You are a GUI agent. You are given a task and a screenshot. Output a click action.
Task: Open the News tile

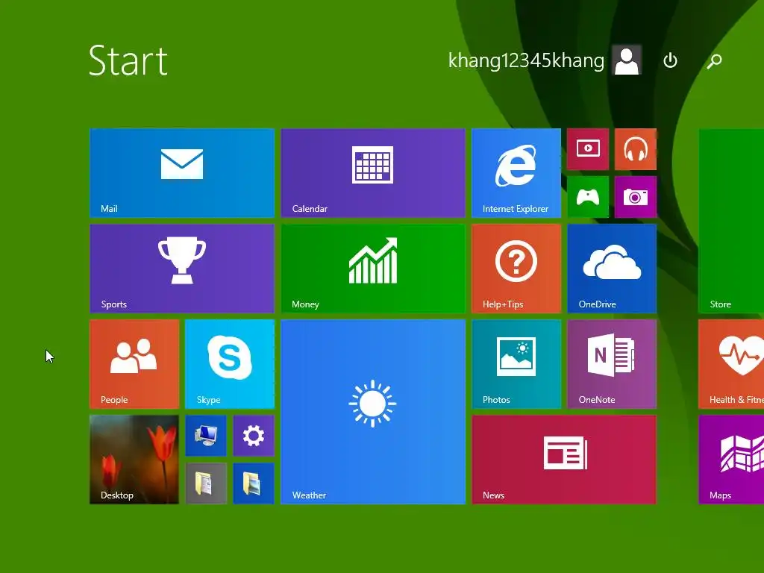tap(564, 460)
